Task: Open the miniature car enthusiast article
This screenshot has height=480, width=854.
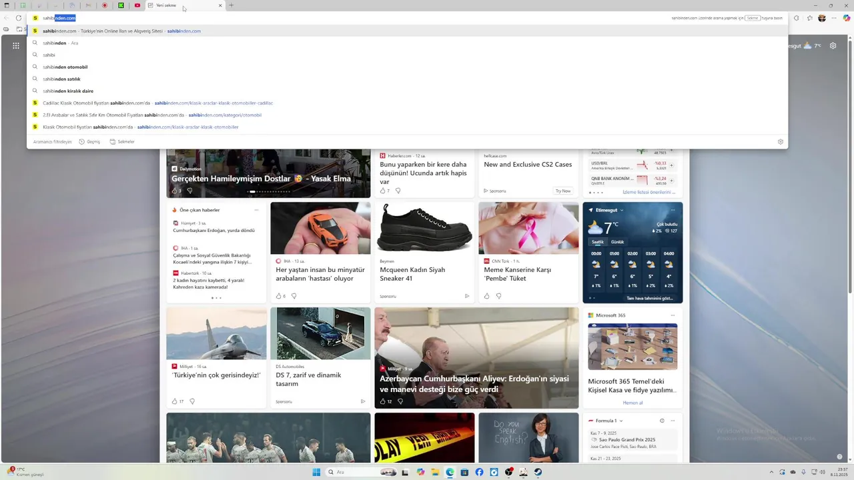Action: tap(320, 274)
